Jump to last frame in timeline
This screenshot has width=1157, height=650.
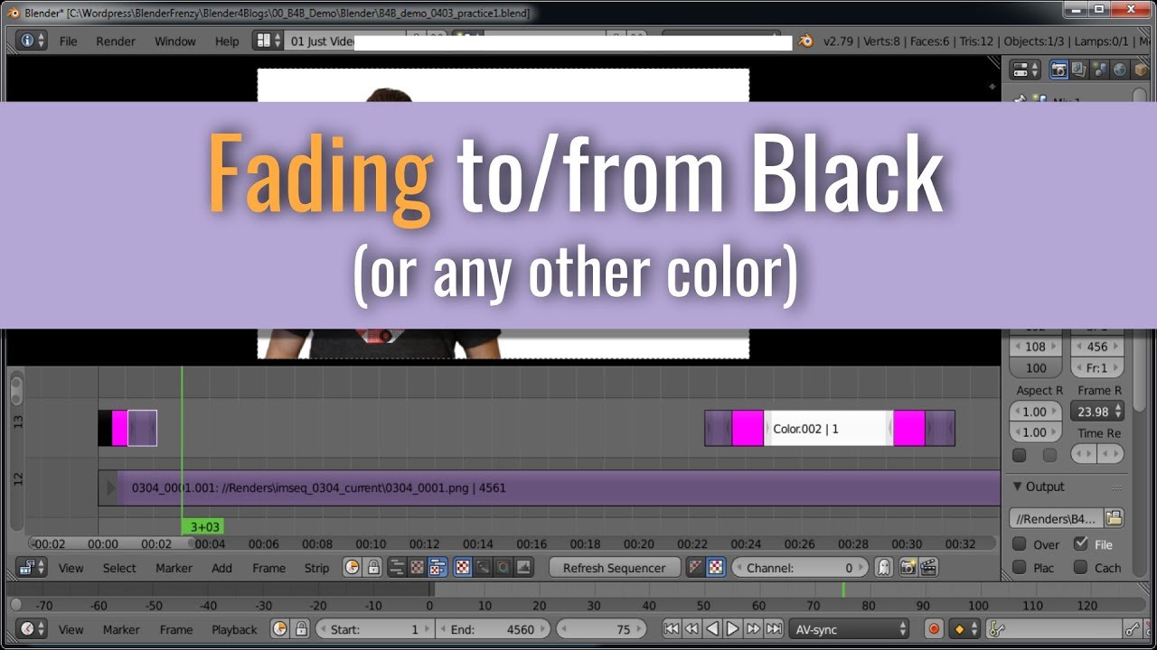click(775, 629)
